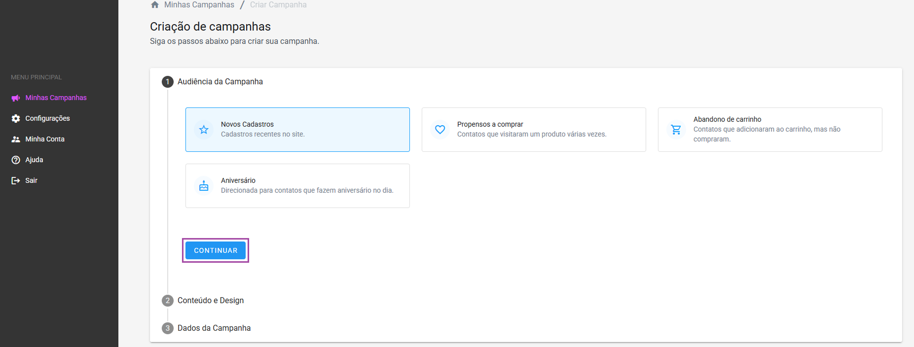Click the megaphone icon for Minhas Campanhas
The width and height of the screenshot is (914, 347).
(16, 98)
